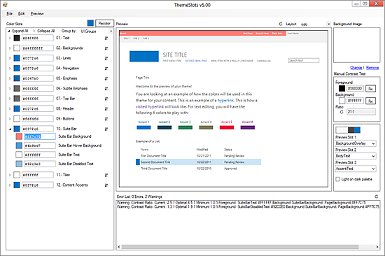Viewport: 385px width, 256px height.
Task: Click the 01-Text dark color swatch
Action: click(17, 38)
